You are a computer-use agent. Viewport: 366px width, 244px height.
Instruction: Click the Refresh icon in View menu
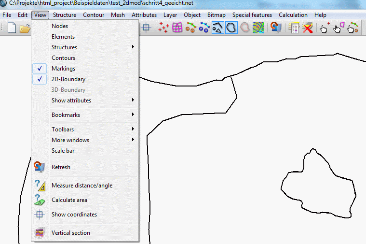39,167
